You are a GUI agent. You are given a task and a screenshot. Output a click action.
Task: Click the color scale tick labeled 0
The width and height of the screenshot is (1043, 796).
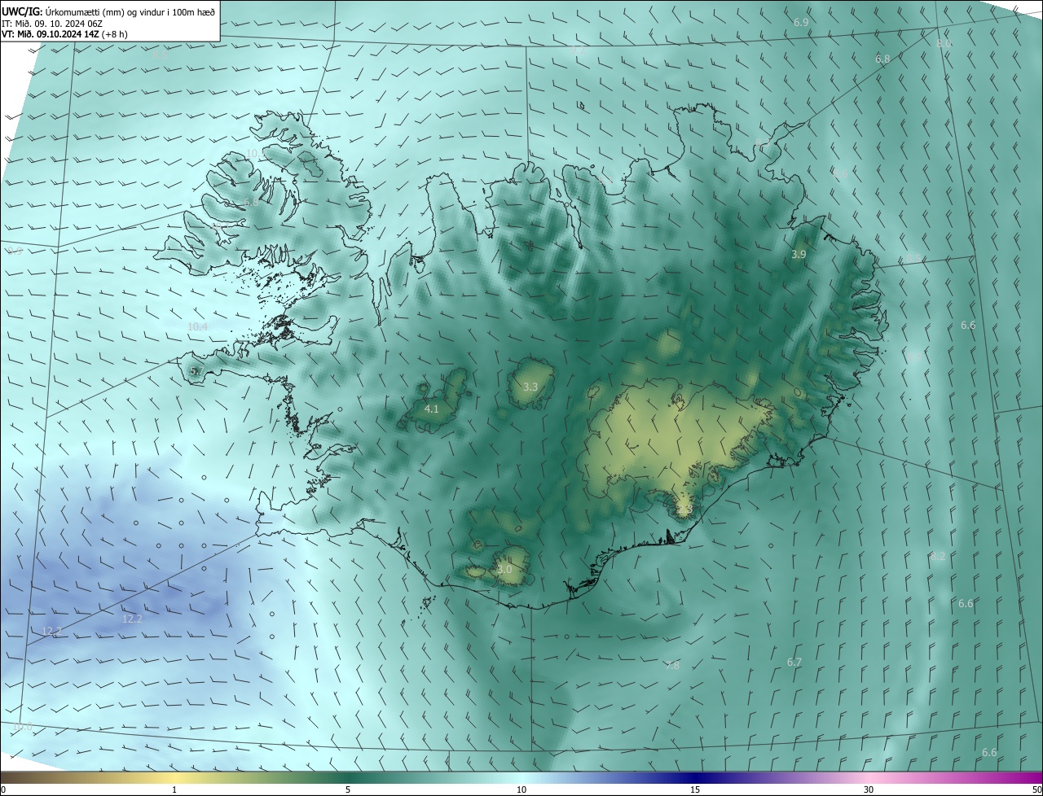[x=3, y=790]
